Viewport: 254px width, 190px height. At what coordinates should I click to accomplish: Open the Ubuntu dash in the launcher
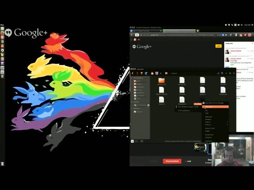(x=2, y=29)
